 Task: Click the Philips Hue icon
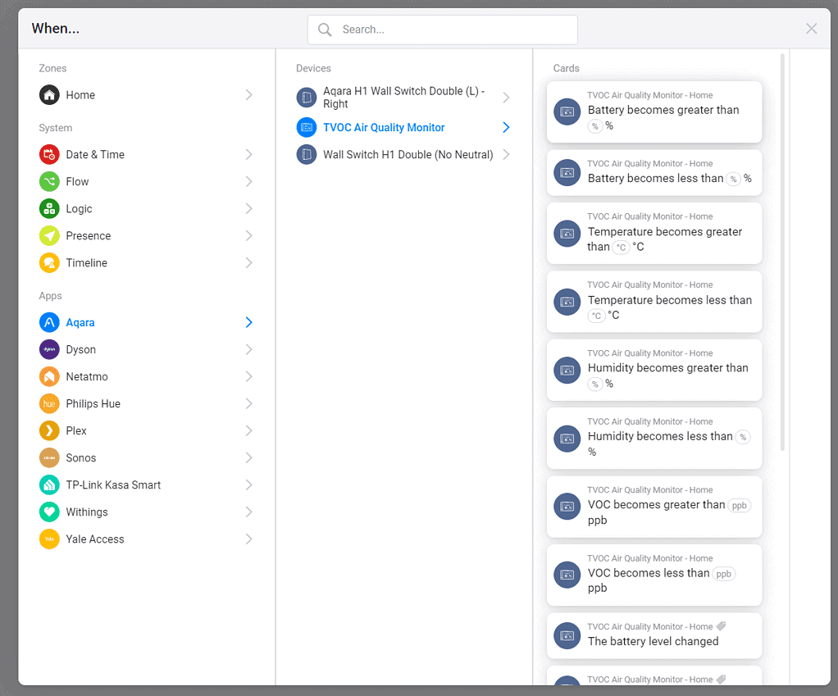[49, 404]
